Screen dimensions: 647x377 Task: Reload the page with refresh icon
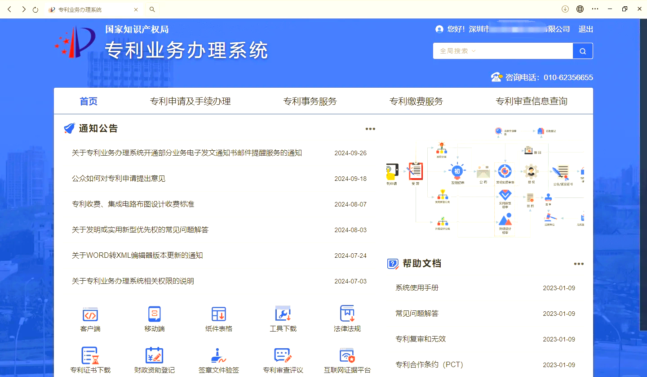coord(35,9)
